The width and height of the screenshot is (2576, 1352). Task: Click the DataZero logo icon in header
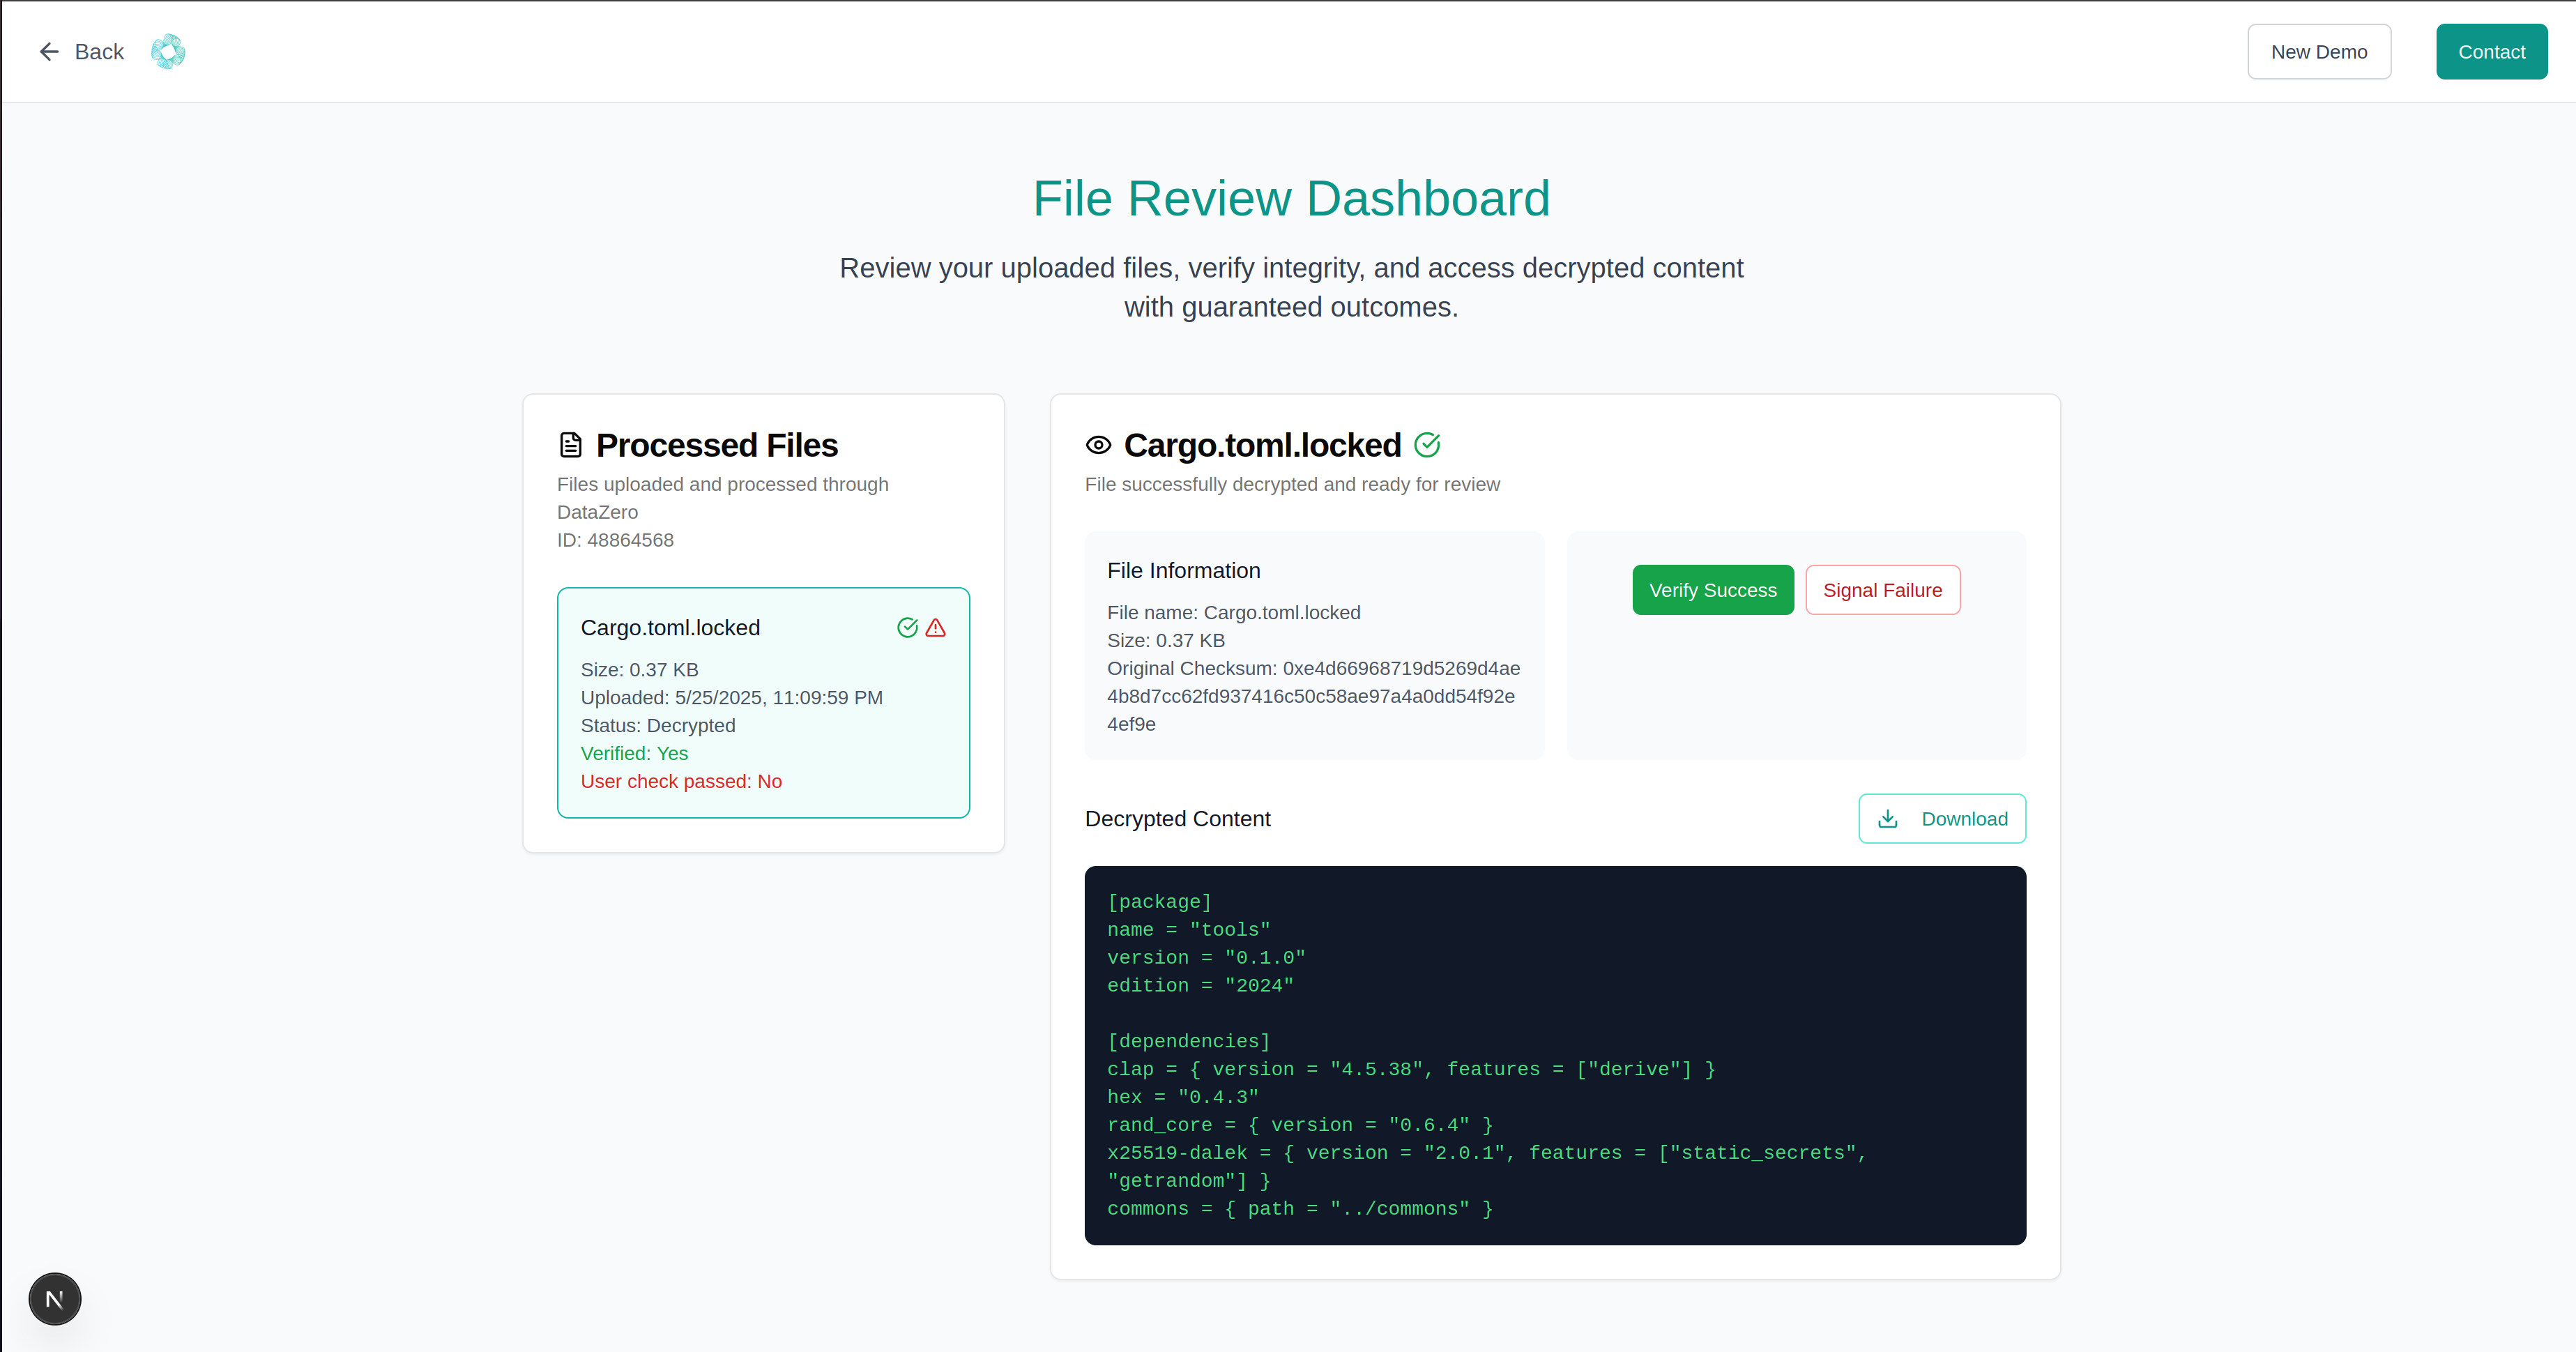pos(168,51)
